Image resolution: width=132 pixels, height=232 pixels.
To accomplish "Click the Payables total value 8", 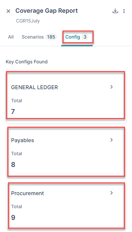I will pyautogui.click(x=13, y=165).
